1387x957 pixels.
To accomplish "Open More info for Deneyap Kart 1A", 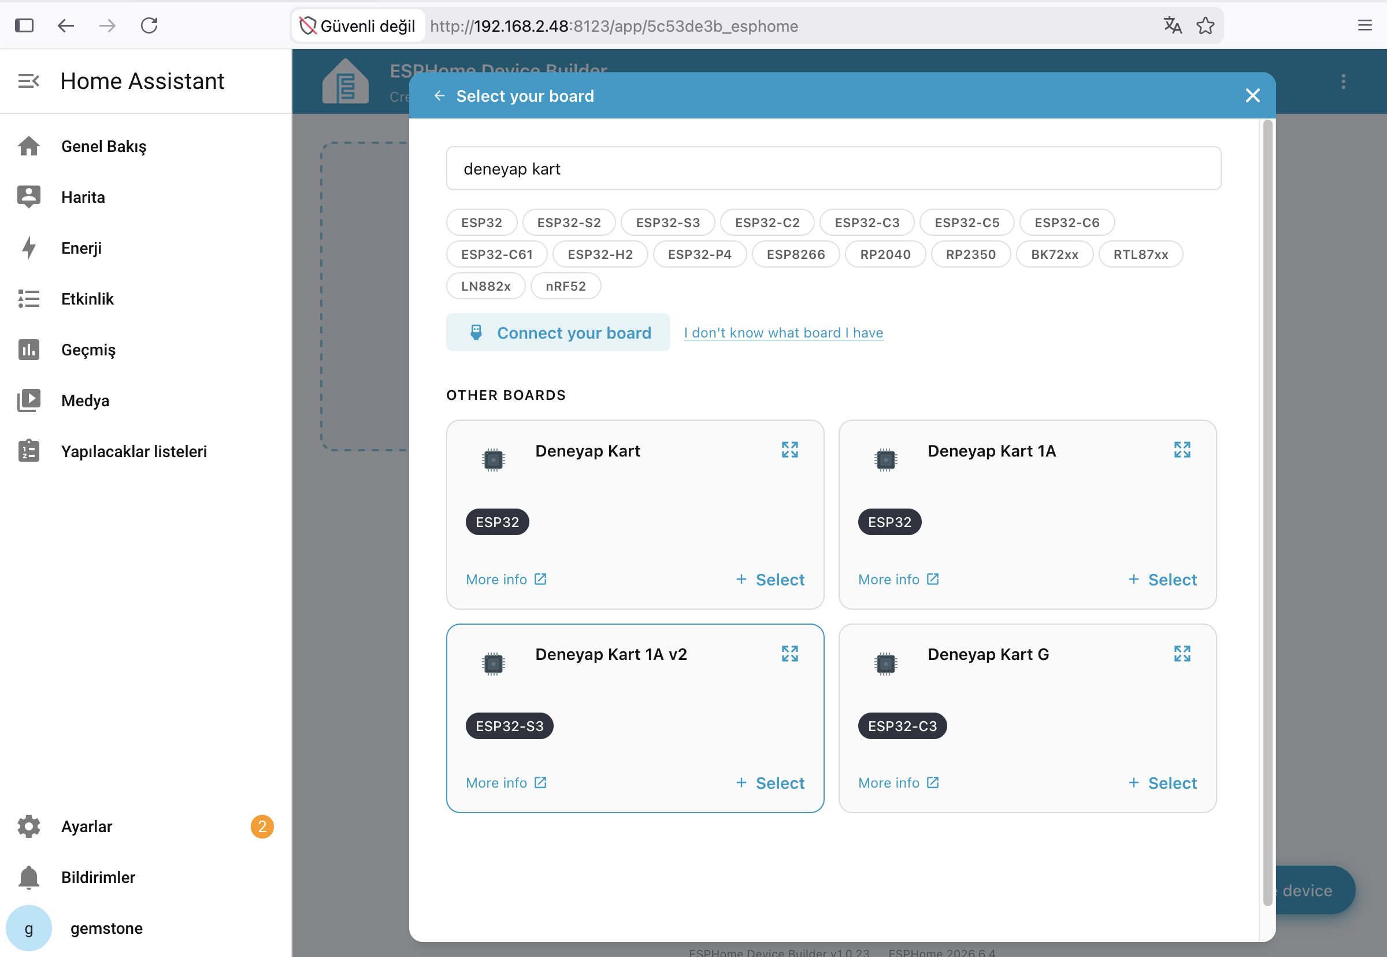I will pos(898,580).
